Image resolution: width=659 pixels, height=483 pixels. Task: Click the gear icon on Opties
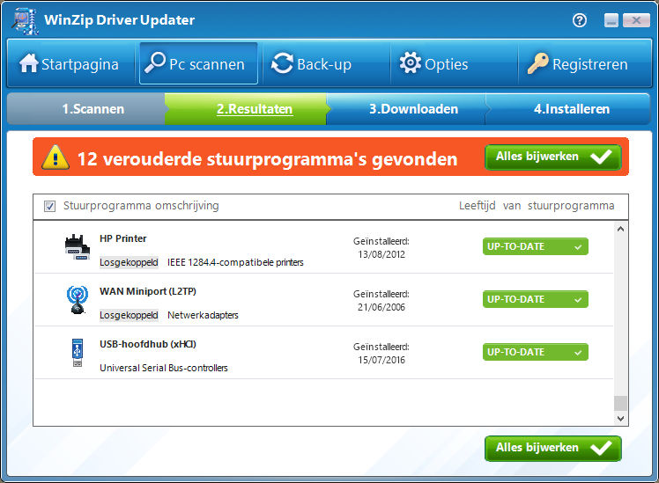coord(411,63)
